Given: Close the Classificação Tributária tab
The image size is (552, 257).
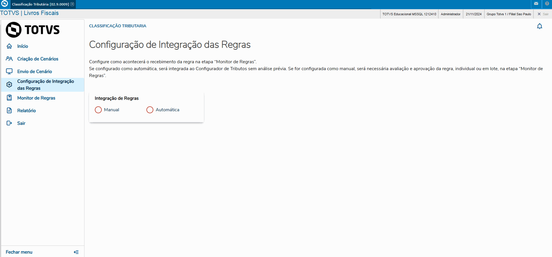Looking at the screenshot, I should pos(72,4).
